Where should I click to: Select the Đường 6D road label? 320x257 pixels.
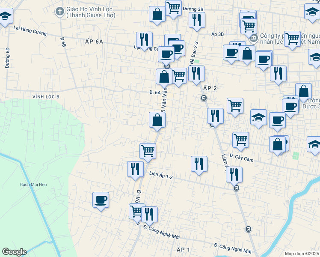click(8, 58)
